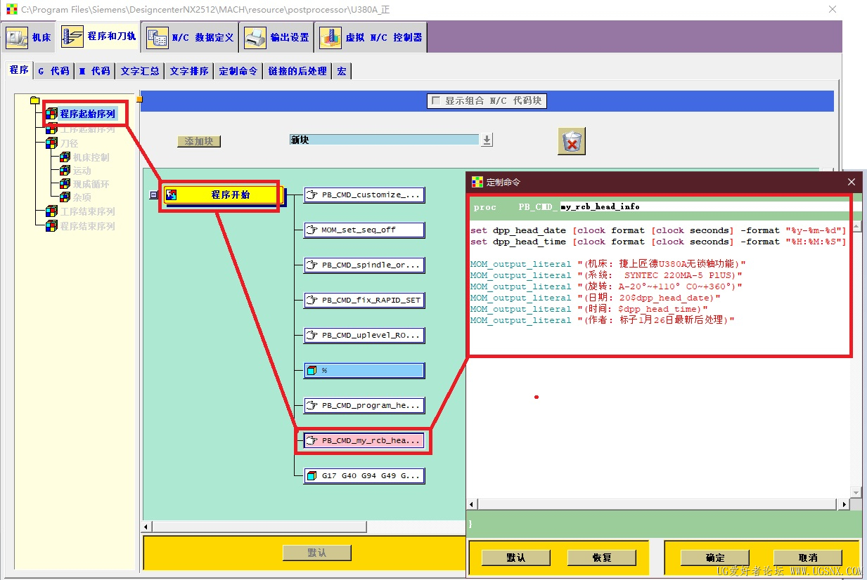Select PB_CMD_program_he... block

[364, 405]
